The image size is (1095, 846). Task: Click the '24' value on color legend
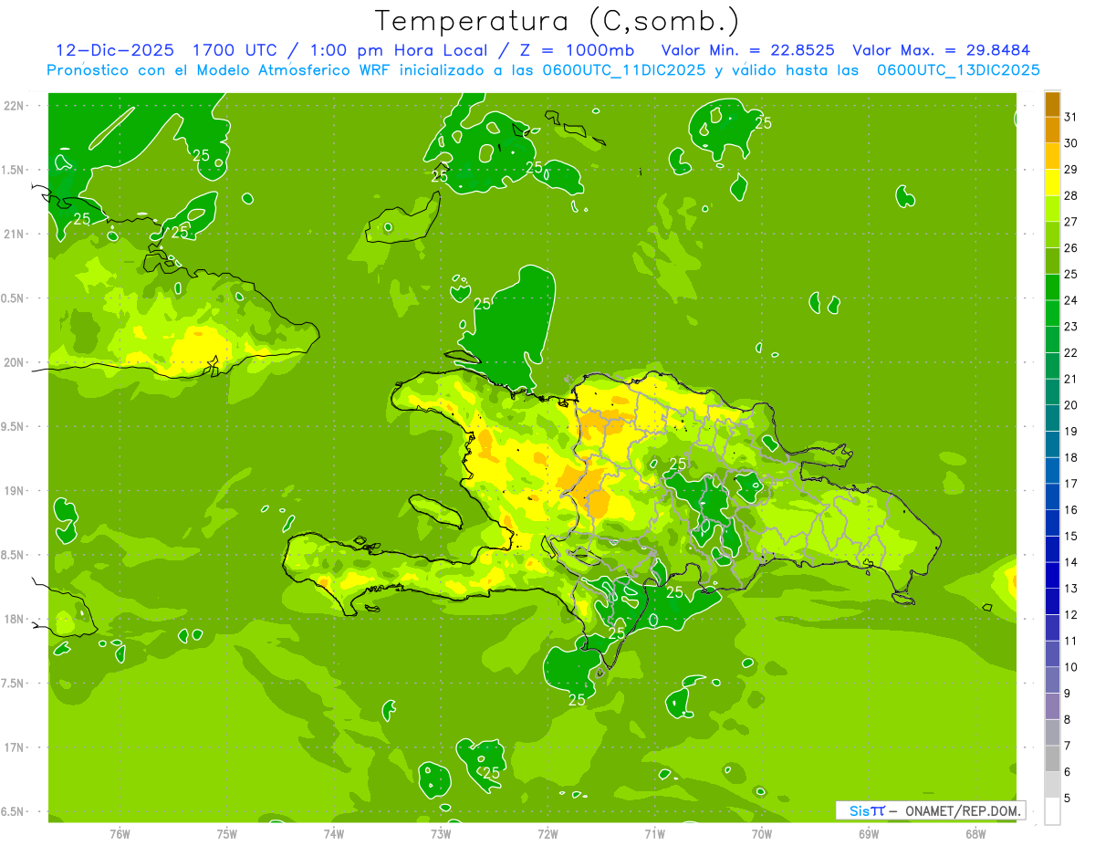click(x=1071, y=300)
